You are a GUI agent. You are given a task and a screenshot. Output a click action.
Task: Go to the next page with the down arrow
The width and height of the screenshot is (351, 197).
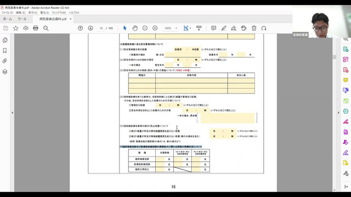click(x=90, y=28)
